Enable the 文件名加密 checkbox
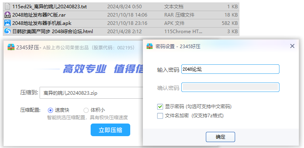Viewport: 304px width, 148px height. click(160, 116)
